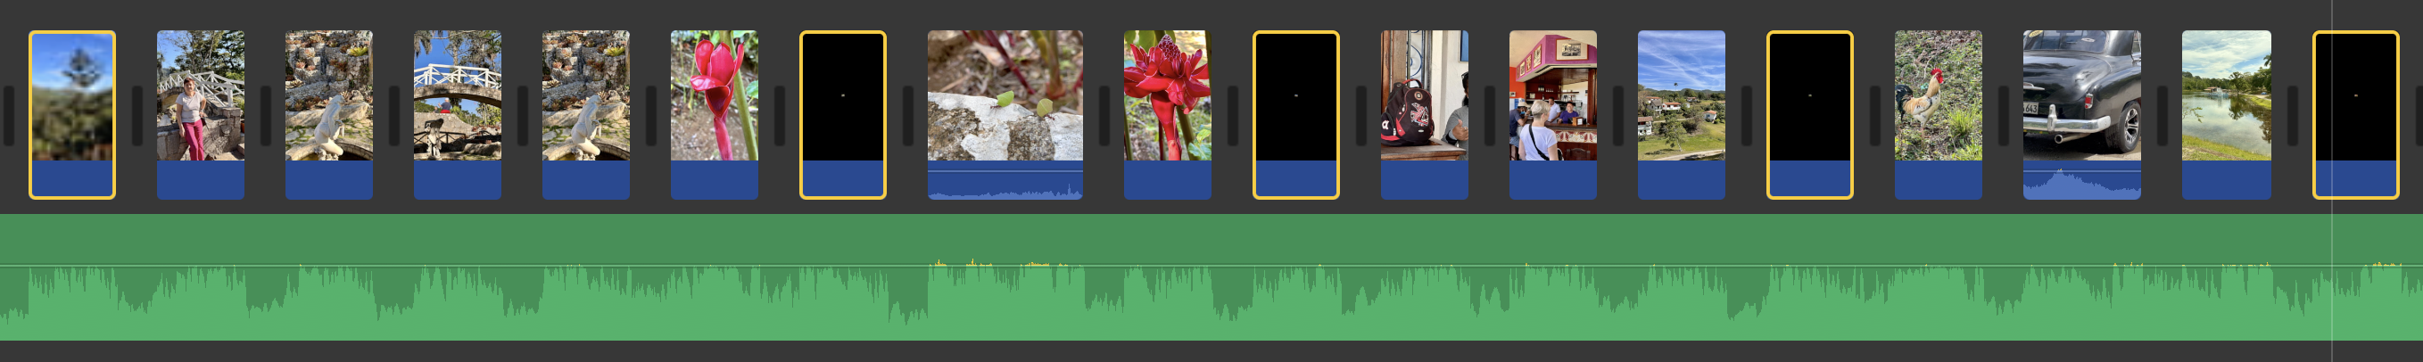The width and height of the screenshot is (2423, 362).
Task: Select the wide leafcutter ants clip
Action: [x=1005, y=114]
